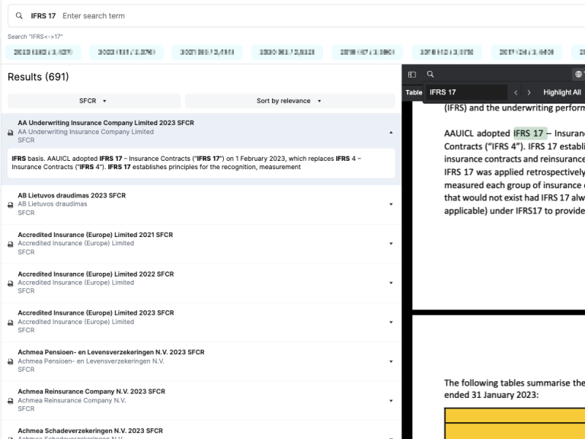Select the third blurred year filter chip
This screenshot has width=585, height=439.
(x=207, y=53)
